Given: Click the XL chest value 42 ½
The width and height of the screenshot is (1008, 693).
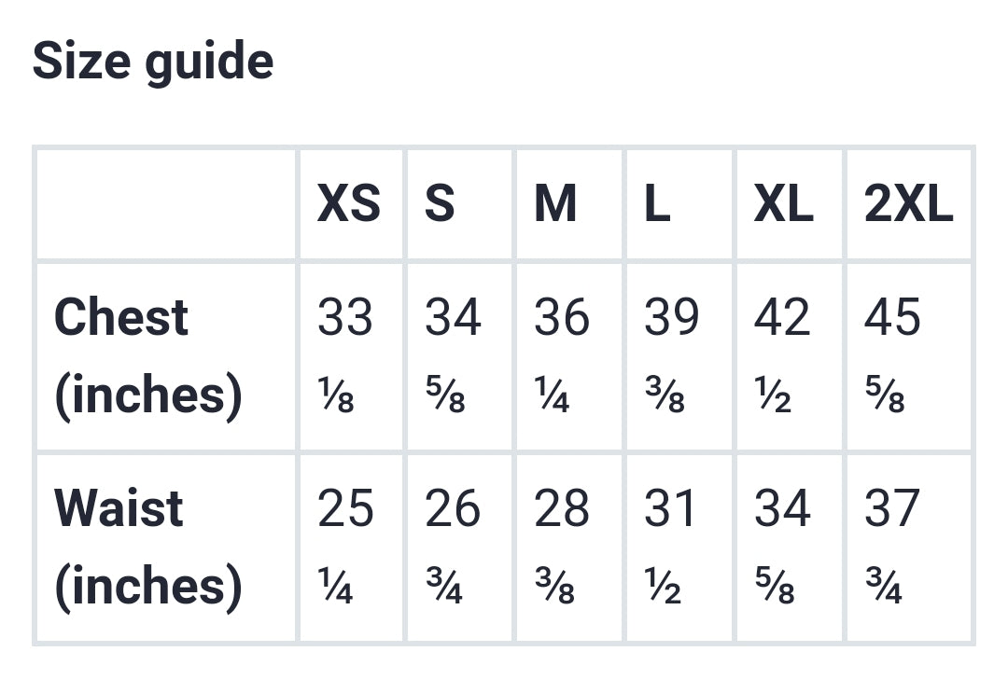Looking at the screenshot, I should click(782, 356).
